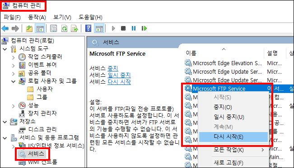Click the Restart service toolbar icon

(144, 28)
